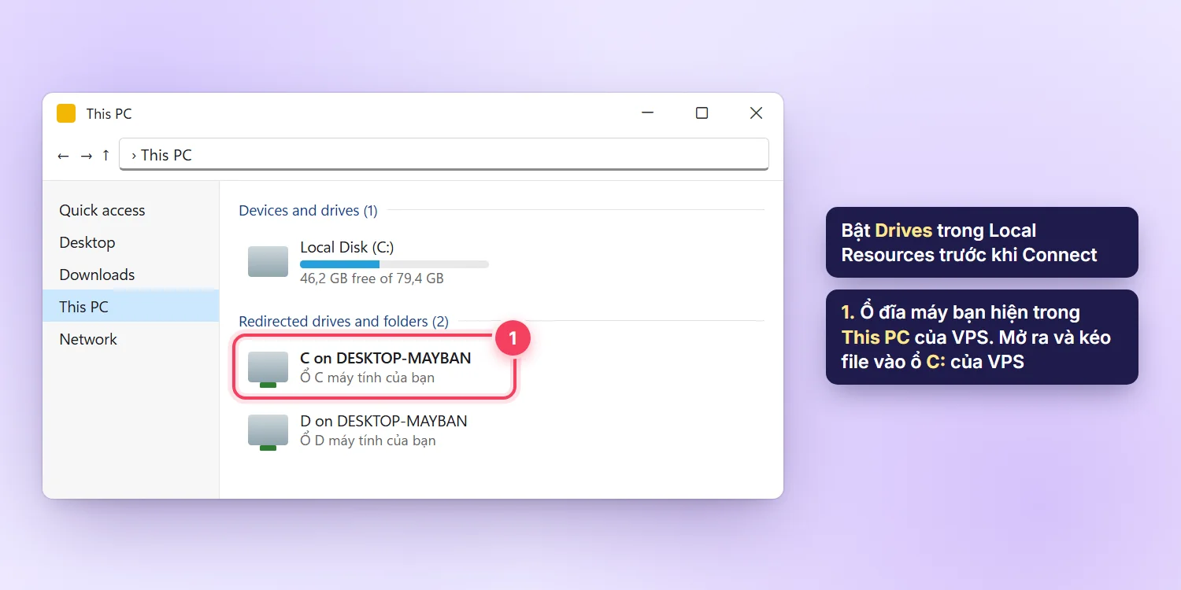Collapse Redirected drives and folders group header

point(343,321)
